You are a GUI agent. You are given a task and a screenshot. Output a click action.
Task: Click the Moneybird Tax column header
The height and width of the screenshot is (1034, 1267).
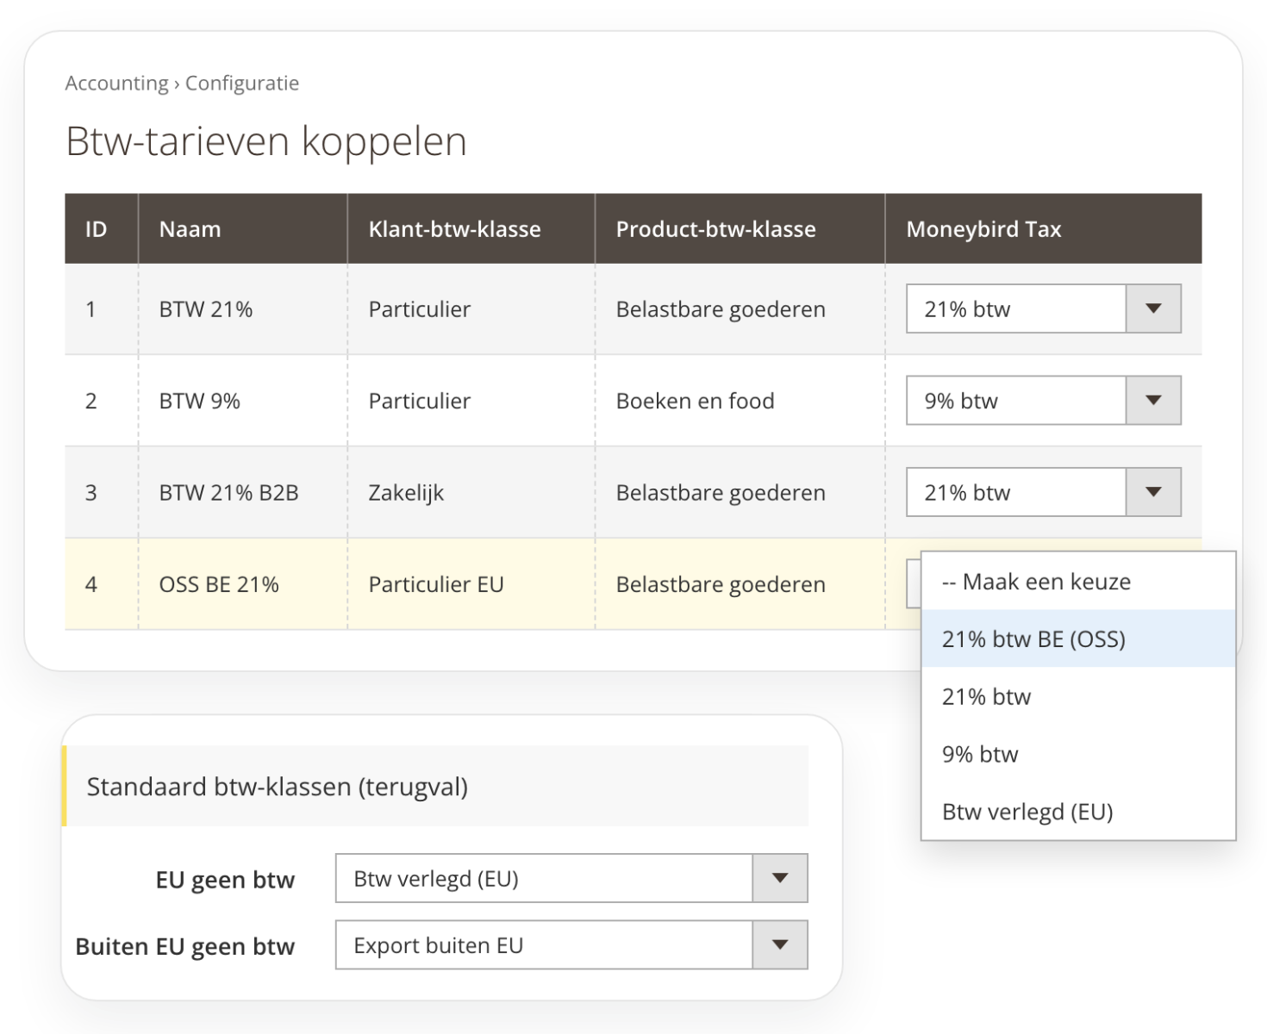pos(1044,228)
